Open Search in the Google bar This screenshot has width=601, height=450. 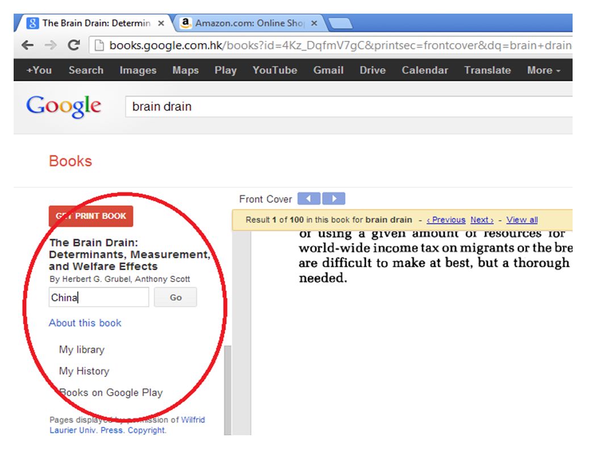click(86, 70)
